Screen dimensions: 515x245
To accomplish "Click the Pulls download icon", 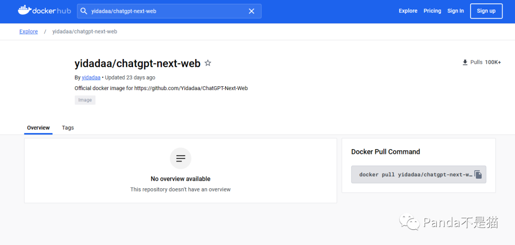I will click(465, 62).
